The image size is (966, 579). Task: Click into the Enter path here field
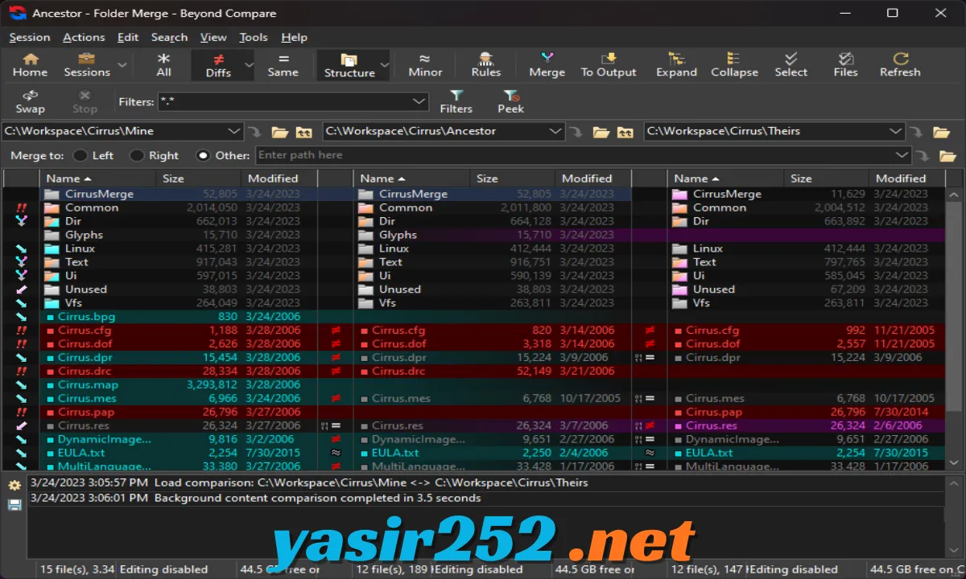576,155
